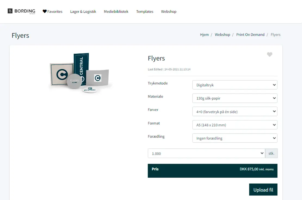Click the Pris price bar
This screenshot has width=302, height=200.
[212, 171]
